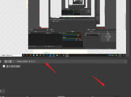131x97 pixels.
Task: Click the source properties gear icon in preview
Action: tap(49, 46)
